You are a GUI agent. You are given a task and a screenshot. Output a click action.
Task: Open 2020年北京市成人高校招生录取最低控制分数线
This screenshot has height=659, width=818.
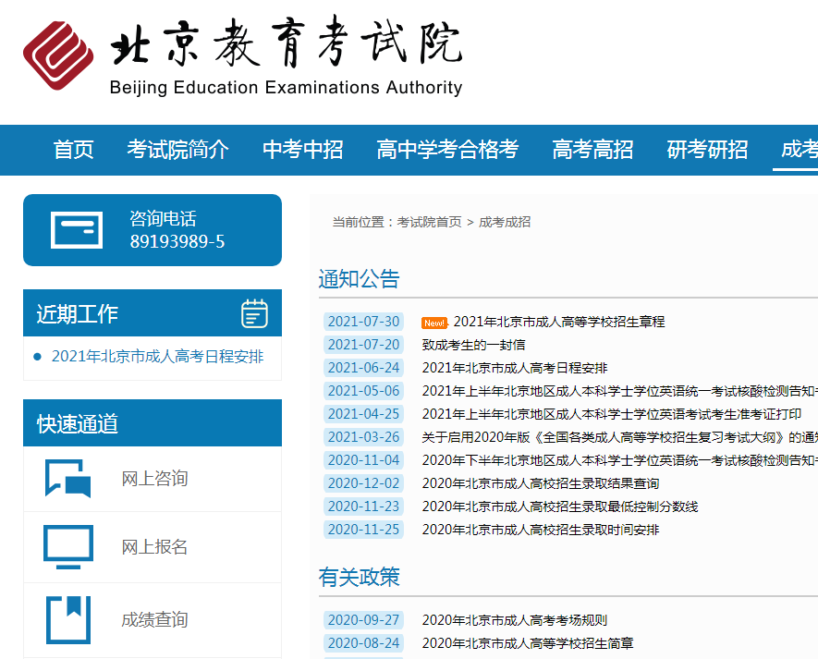point(560,506)
